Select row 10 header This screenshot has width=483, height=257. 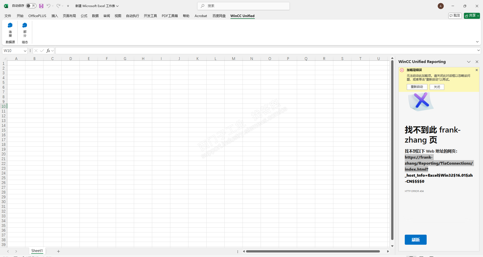4,106
